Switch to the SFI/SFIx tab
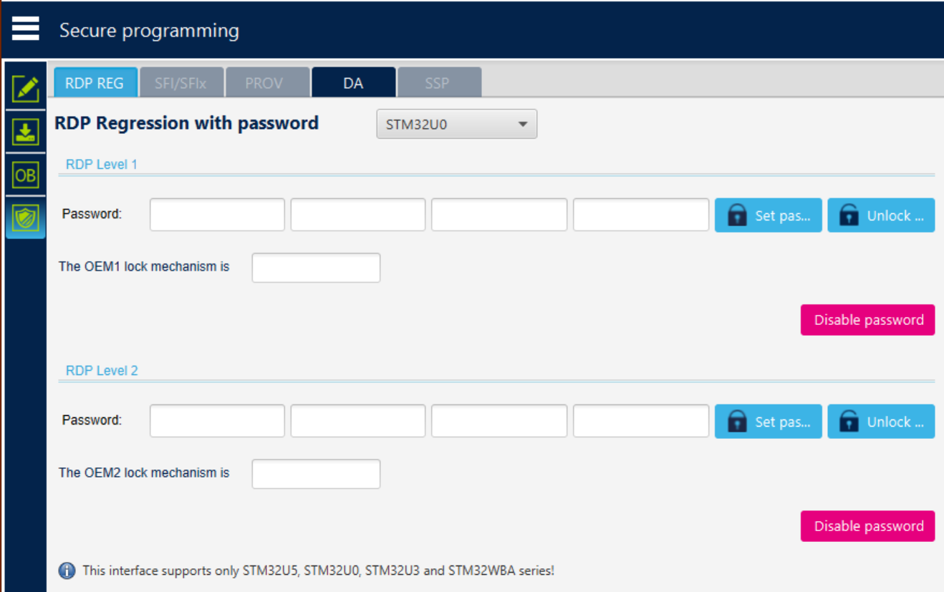The width and height of the screenshot is (944, 592). point(180,82)
